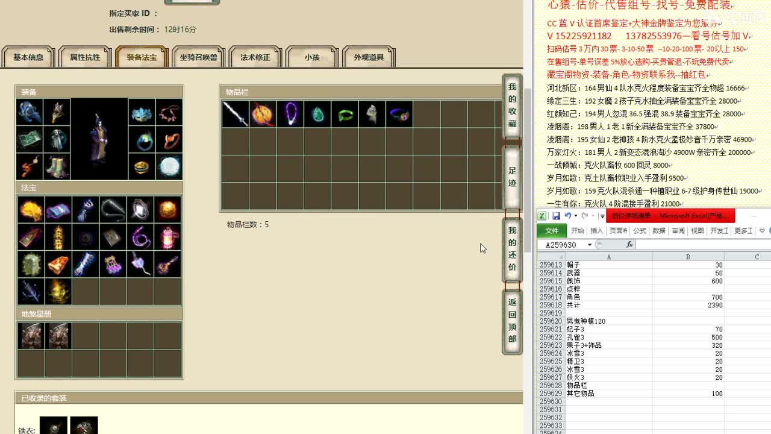The height and width of the screenshot is (434, 771).
Task: Click the Excel Name Box showing A259630
Action: 561,245
